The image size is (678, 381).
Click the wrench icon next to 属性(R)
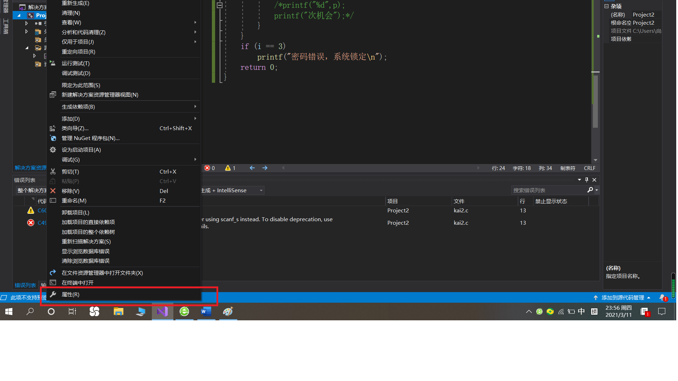pos(53,294)
